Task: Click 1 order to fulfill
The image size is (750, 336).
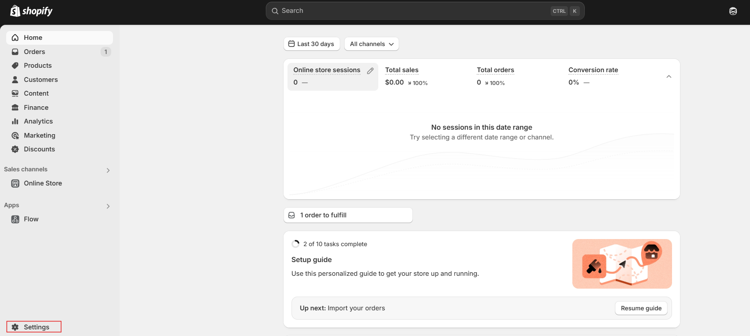Action: (348, 215)
